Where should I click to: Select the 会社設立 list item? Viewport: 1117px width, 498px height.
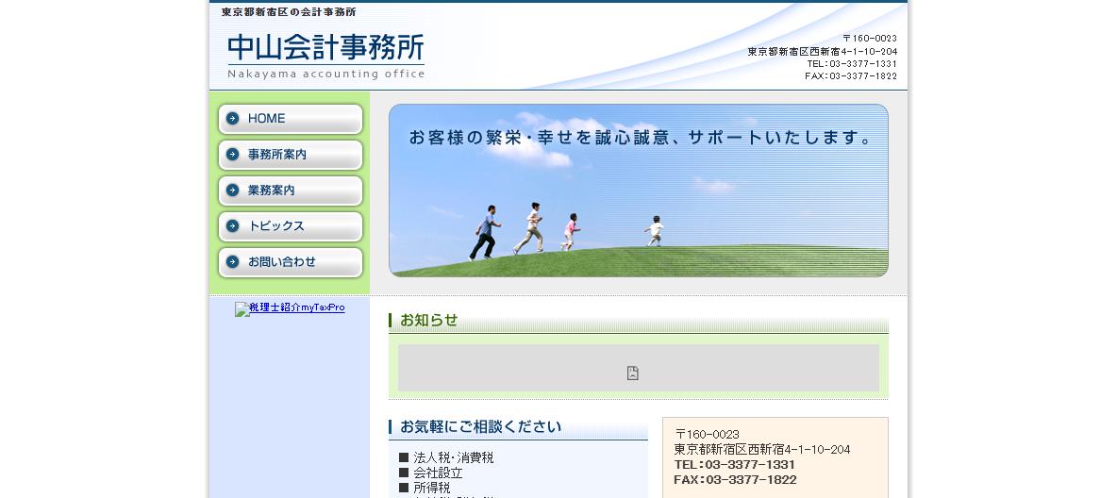click(x=438, y=473)
